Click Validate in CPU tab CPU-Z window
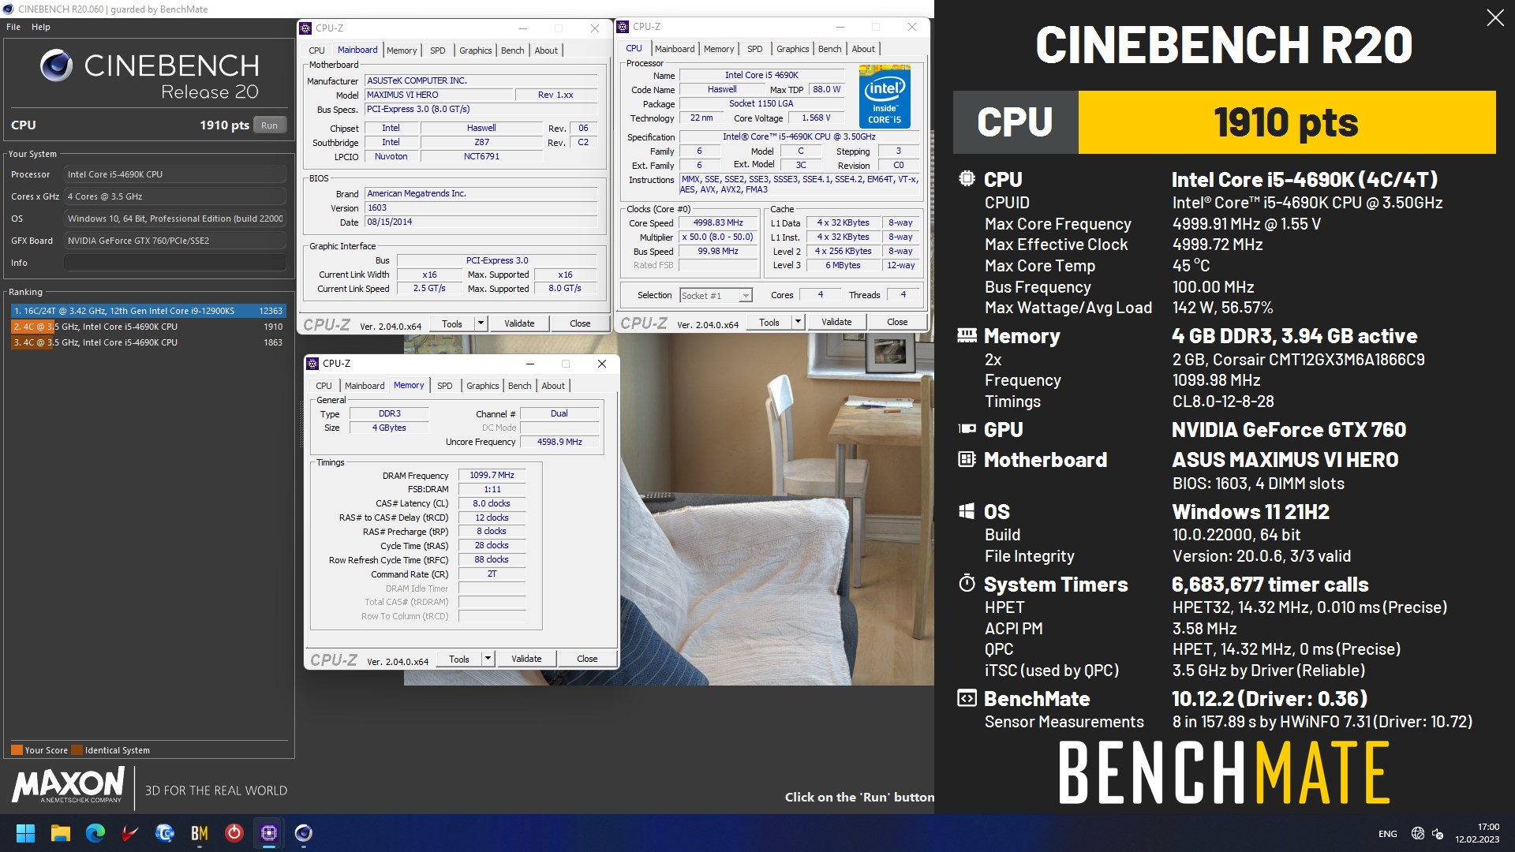Screen dimensions: 1515x852 tap(836, 322)
